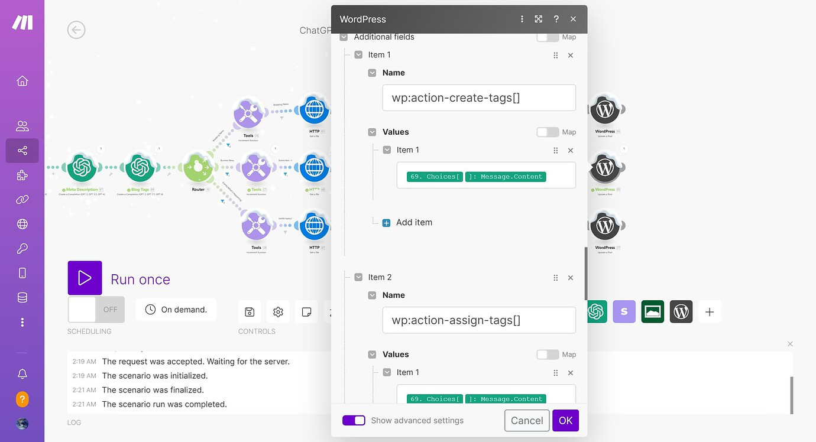This screenshot has width=816, height=442.
Task: Go back using the circled arrow above the canvas
Action: tap(76, 30)
